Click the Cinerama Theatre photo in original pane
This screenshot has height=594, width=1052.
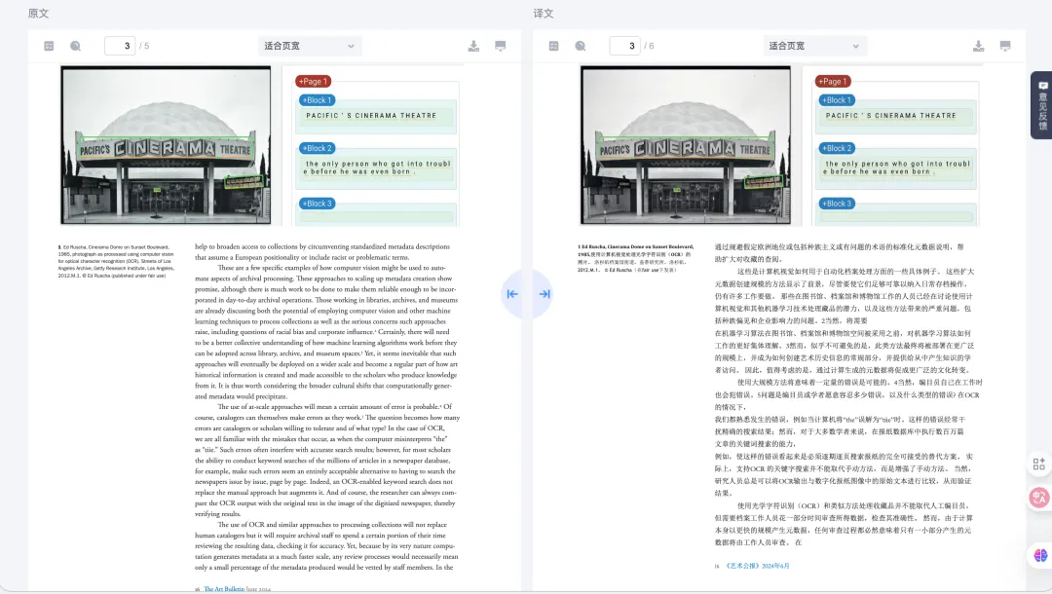tap(166, 145)
